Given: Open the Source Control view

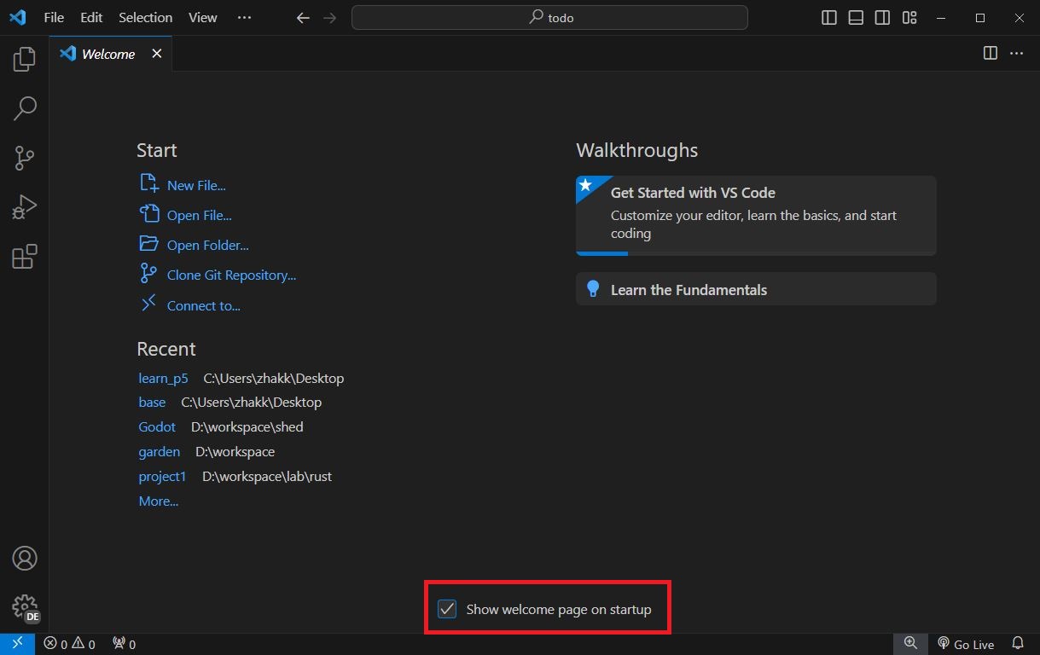Looking at the screenshot, I should pos(24,158).
